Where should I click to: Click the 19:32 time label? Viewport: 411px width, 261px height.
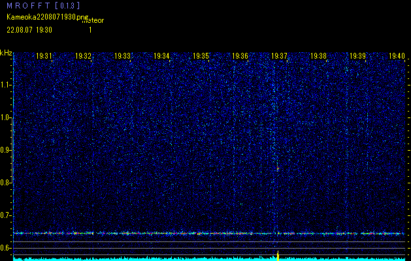point(83,56)
